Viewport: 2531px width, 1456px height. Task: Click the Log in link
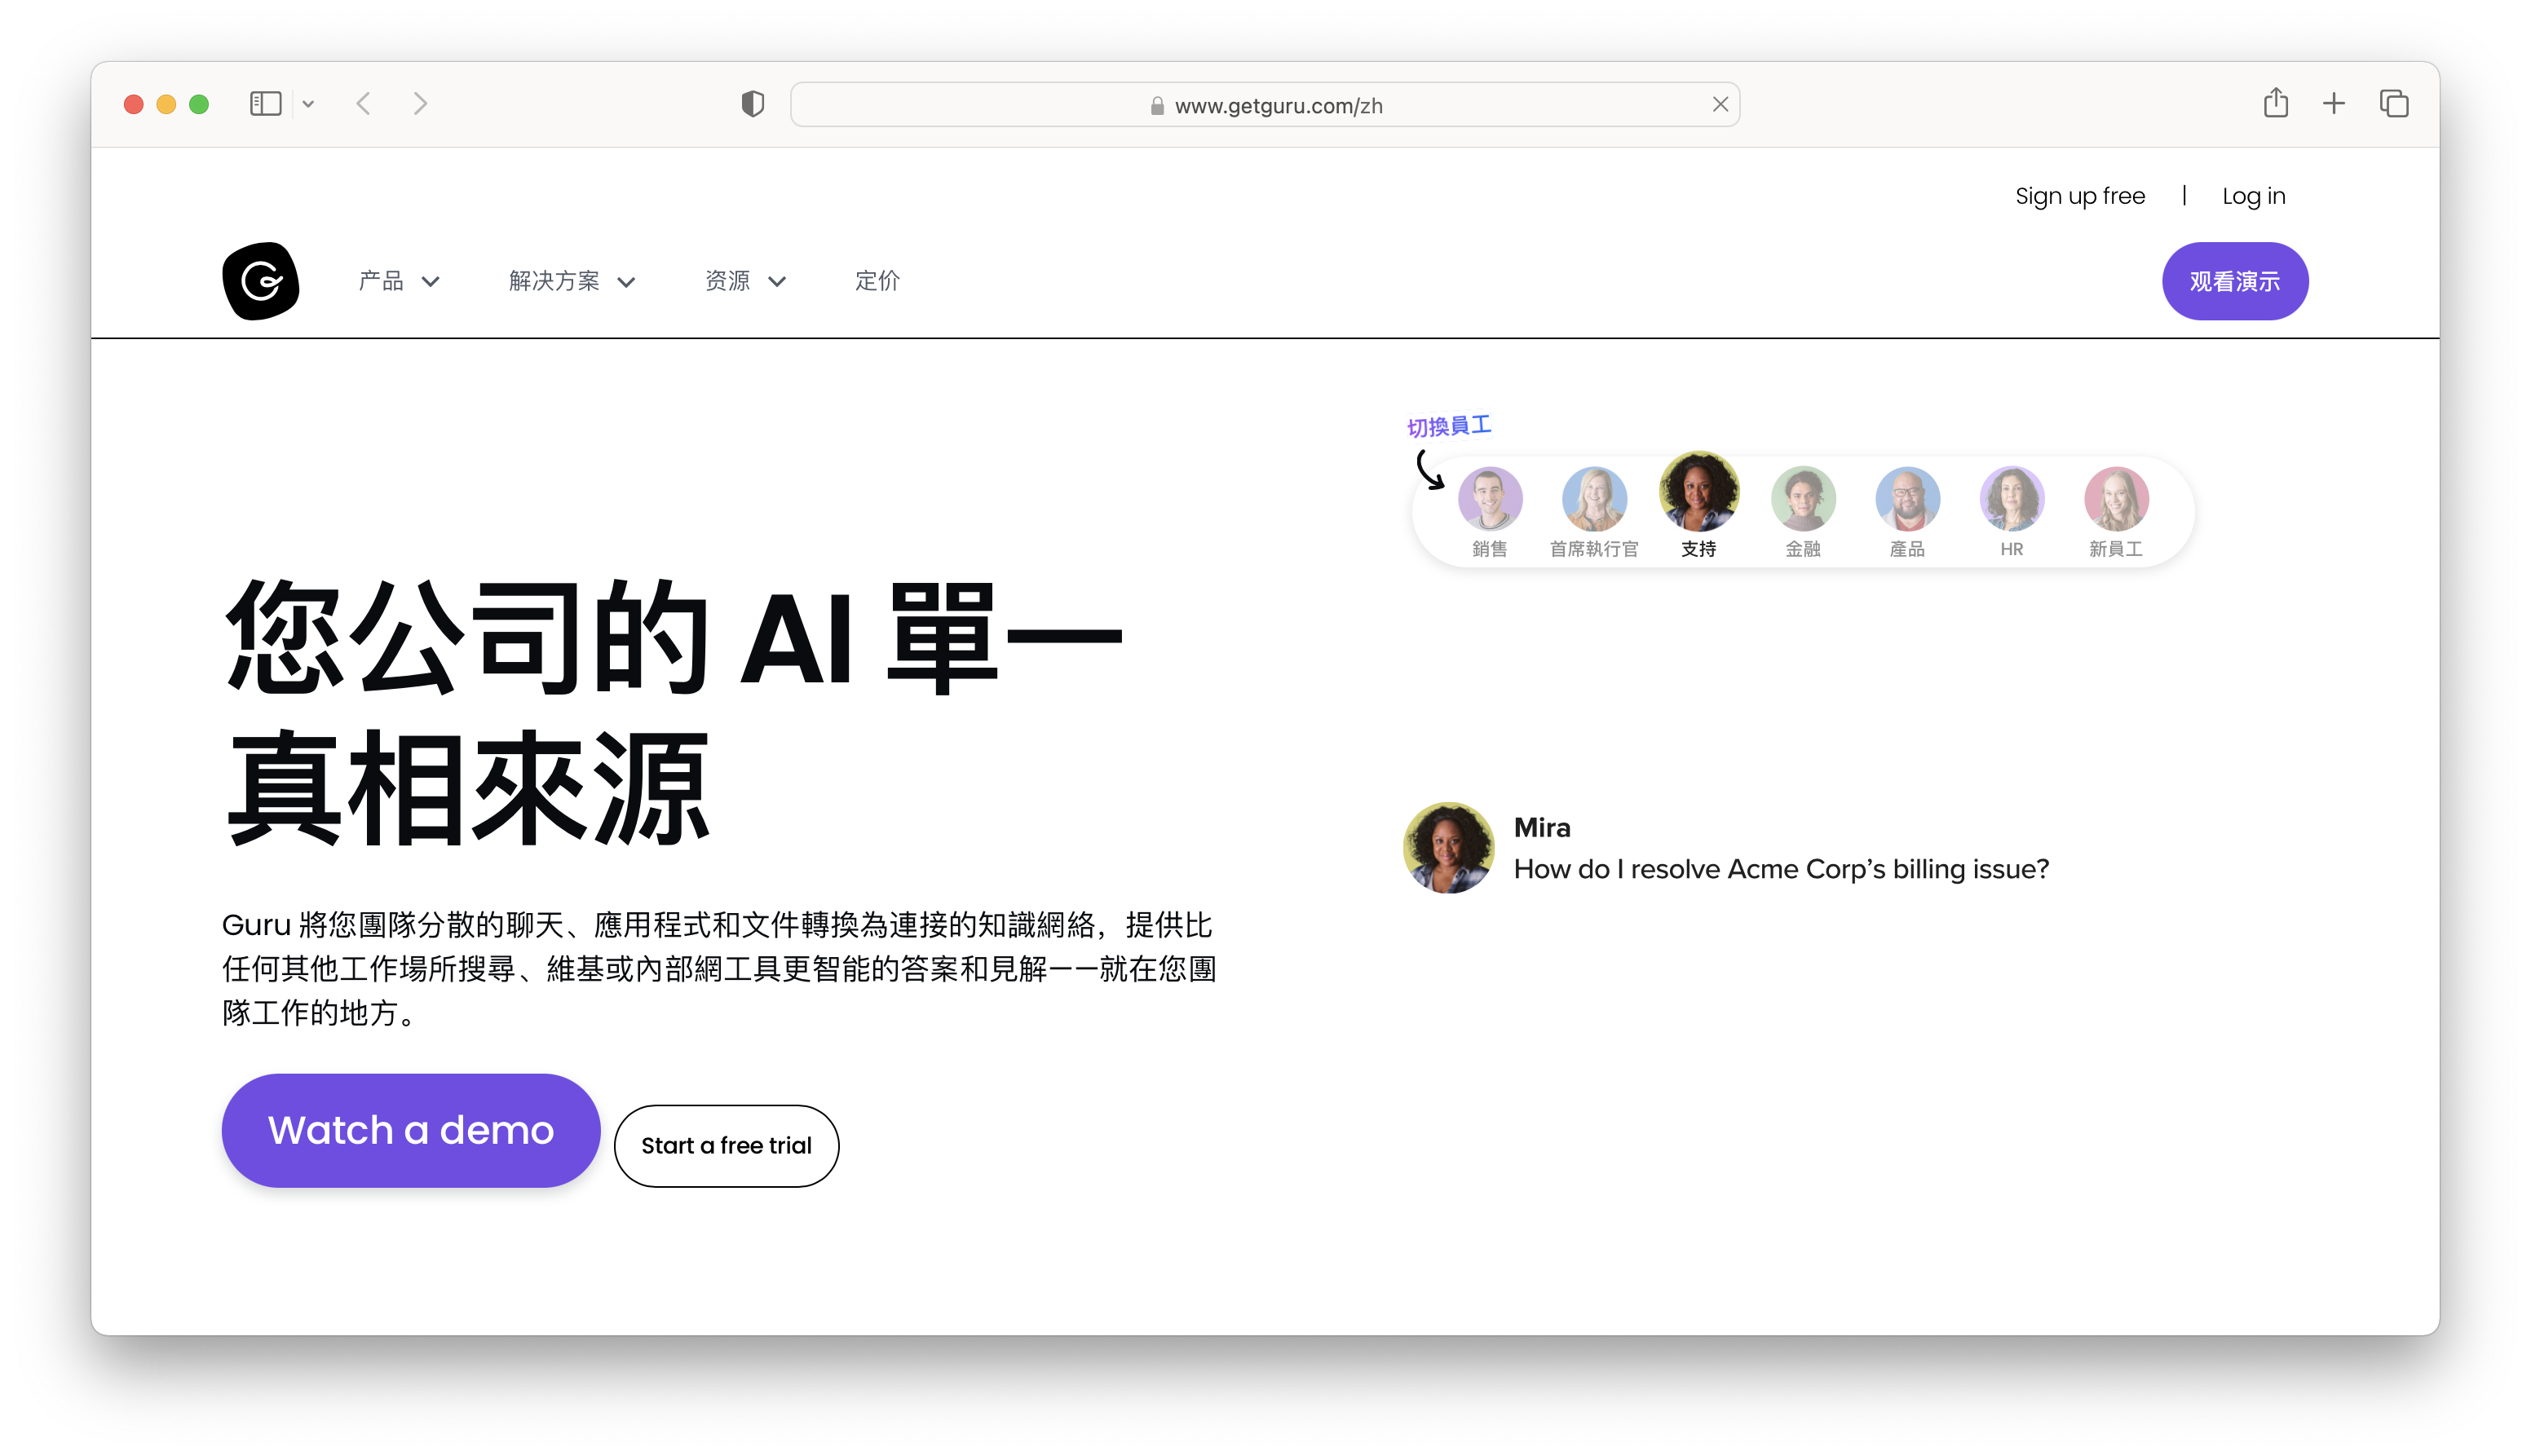pos(2253,196)
